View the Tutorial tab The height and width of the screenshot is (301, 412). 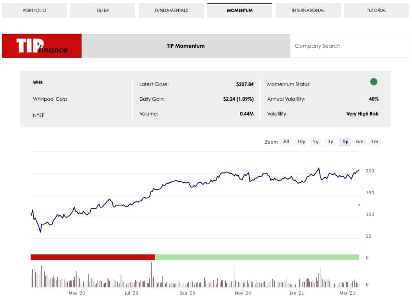point(377,10)
